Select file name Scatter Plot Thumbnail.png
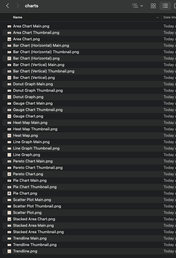176x258 pixels. point(37,206)
